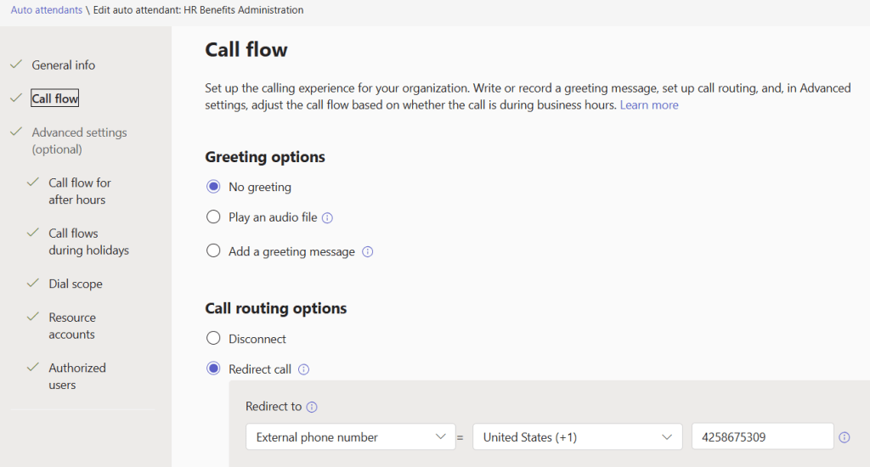Navigate to Dial scope settings
This screenshot has height=467, width=870.
[x=76, y=284]
